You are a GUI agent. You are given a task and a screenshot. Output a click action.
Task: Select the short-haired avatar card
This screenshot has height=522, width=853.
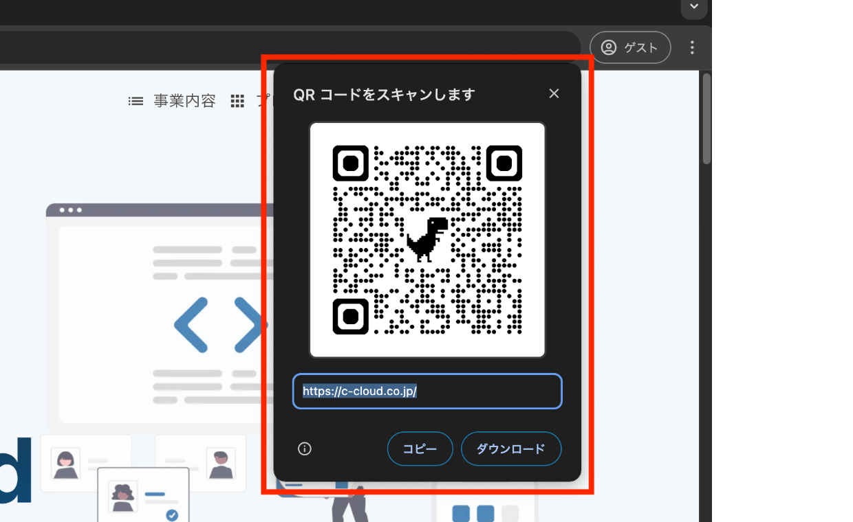pyautogui.click(x=199, y=463)
